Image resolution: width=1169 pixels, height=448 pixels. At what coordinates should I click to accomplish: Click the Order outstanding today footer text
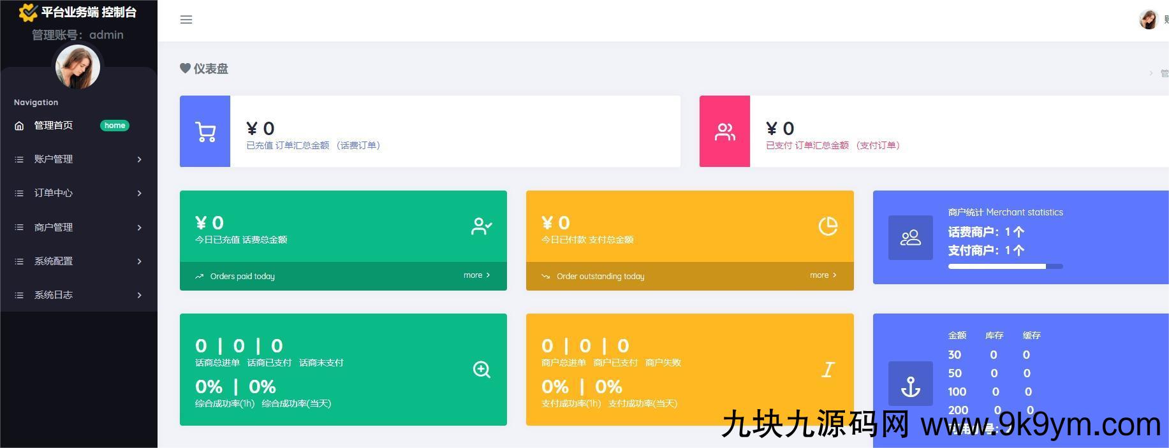click(600, 277)
